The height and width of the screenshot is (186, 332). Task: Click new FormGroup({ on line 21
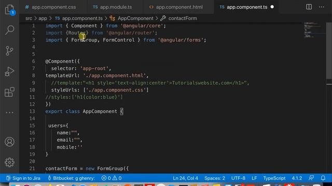107,168
